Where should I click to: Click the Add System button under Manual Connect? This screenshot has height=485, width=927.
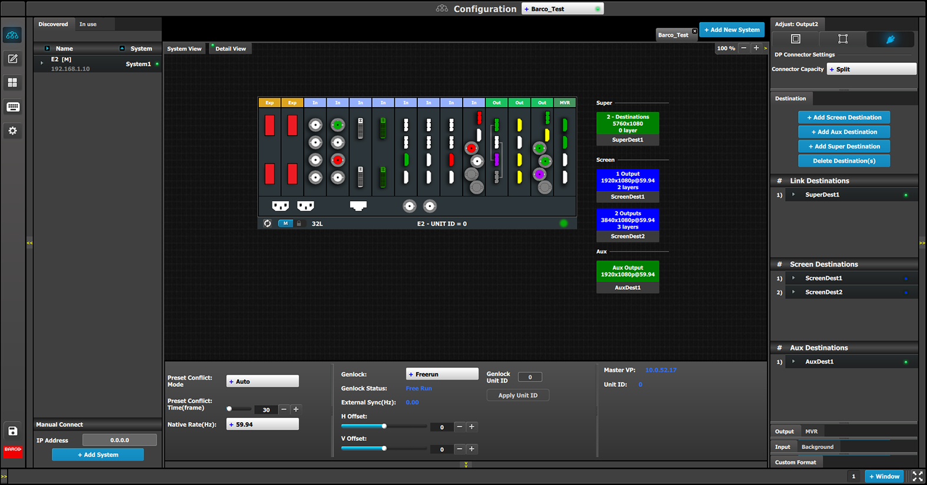point(98,455)
